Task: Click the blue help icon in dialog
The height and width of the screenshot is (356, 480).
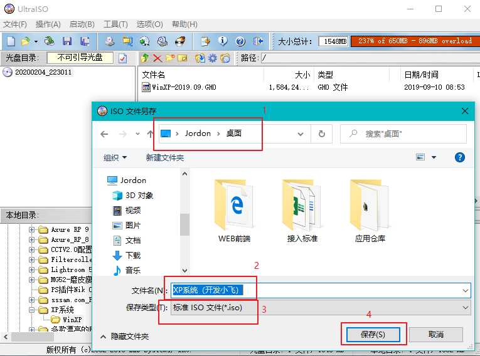Action: [x=459, y=157]
